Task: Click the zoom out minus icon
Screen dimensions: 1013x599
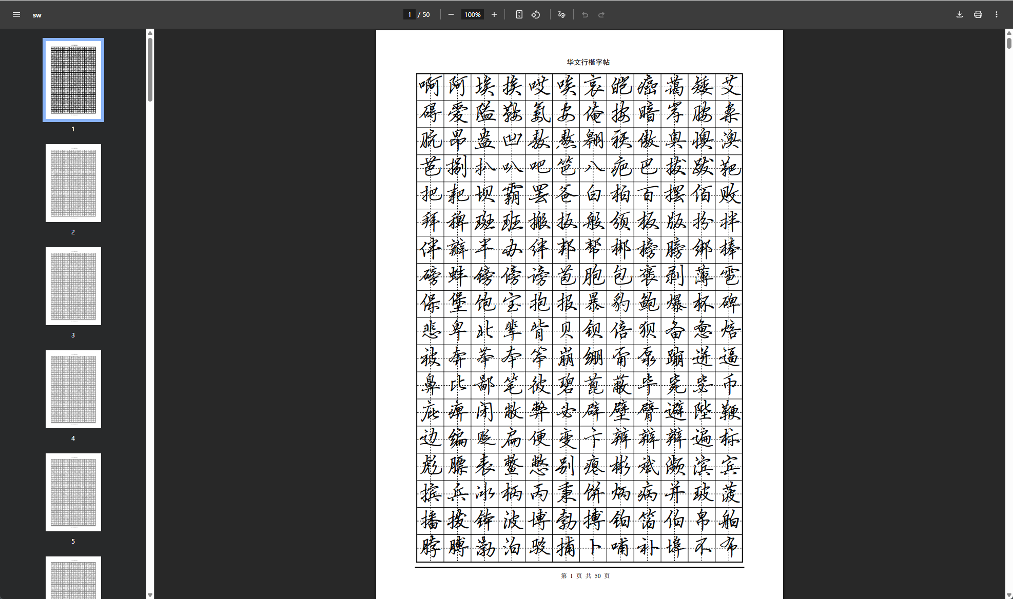Action: pyautogui.click(x=451, y=14)
